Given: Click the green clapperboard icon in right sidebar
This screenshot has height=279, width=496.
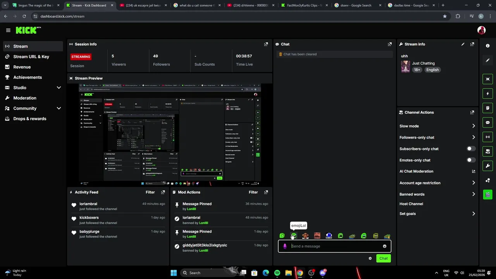Looking at the screenshot, I should click(487, 195).
